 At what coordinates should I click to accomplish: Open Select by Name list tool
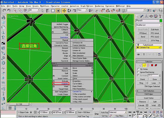48,11
